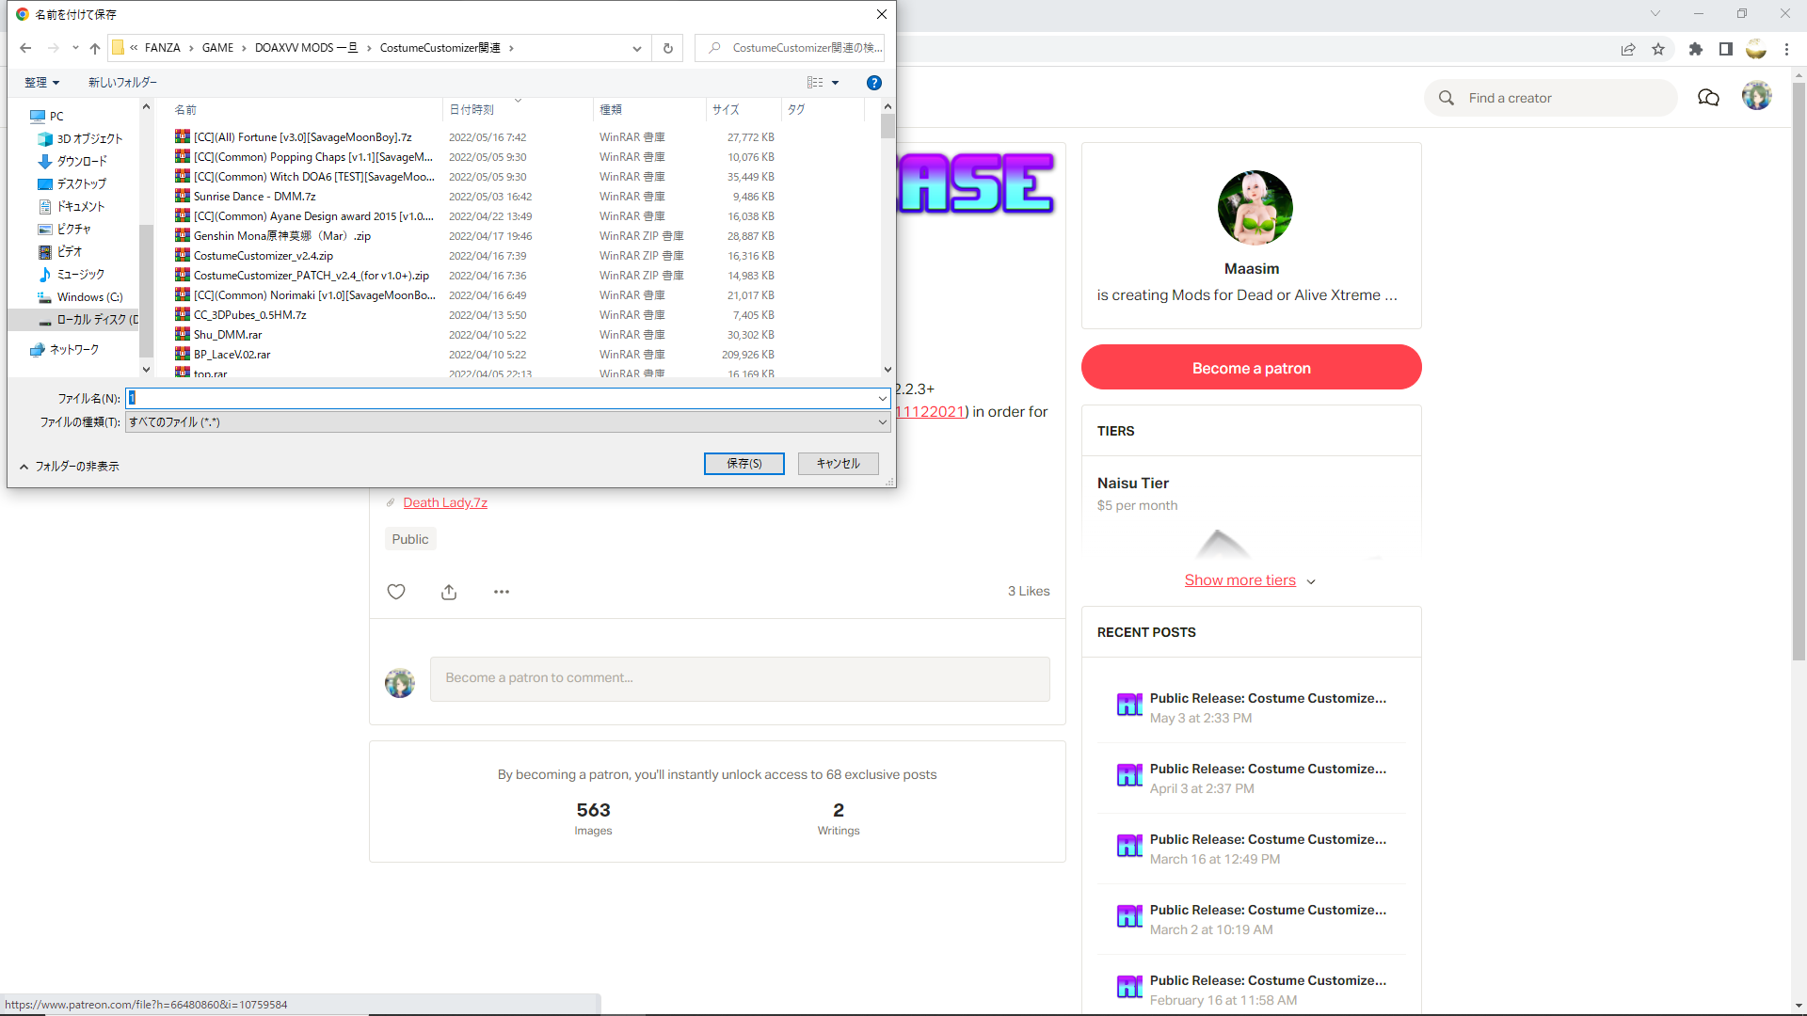Create a new folder with 新しいフォルダー

coord(122,83)
